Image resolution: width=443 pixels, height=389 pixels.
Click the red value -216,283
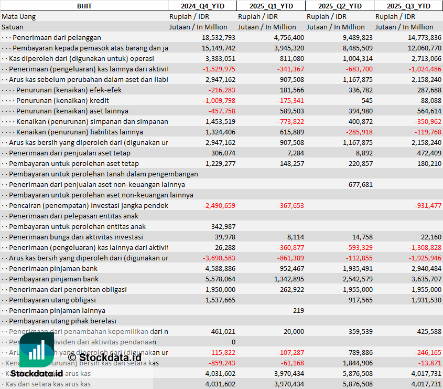[x=222, y=90]
